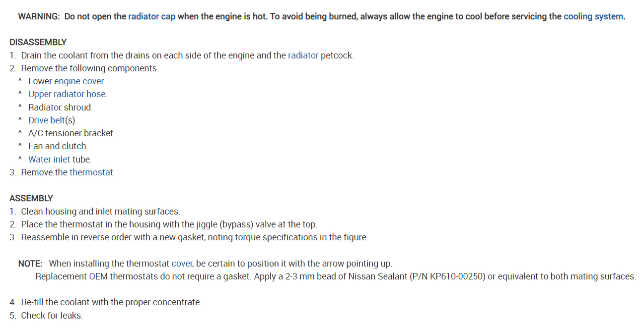Click the WARNING label text
Screen dimensions: 642x328
[39, 16]
